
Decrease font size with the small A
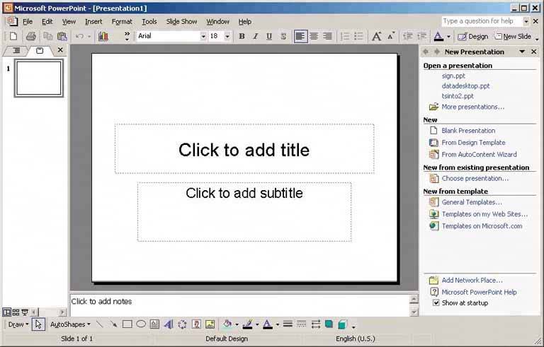click(391, 35)
